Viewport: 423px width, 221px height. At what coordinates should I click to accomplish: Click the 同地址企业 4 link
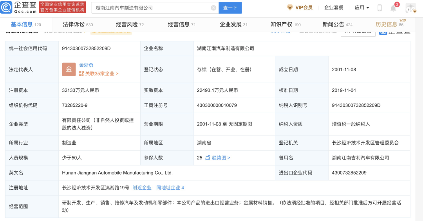[x=170, y=188]
